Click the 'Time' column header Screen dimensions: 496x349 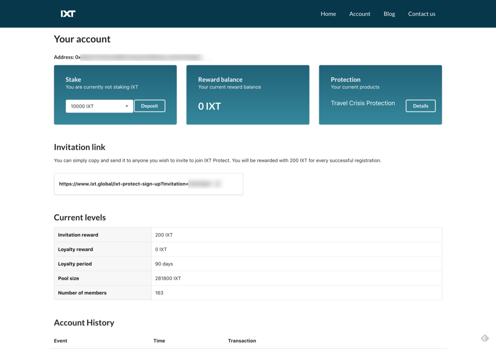point(159,341)
